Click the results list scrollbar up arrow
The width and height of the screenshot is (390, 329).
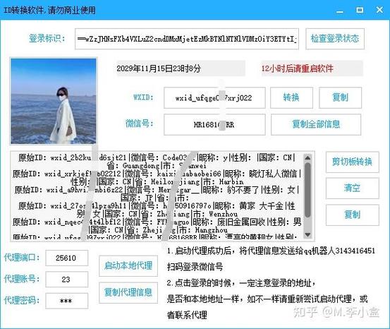coord(307,158)
